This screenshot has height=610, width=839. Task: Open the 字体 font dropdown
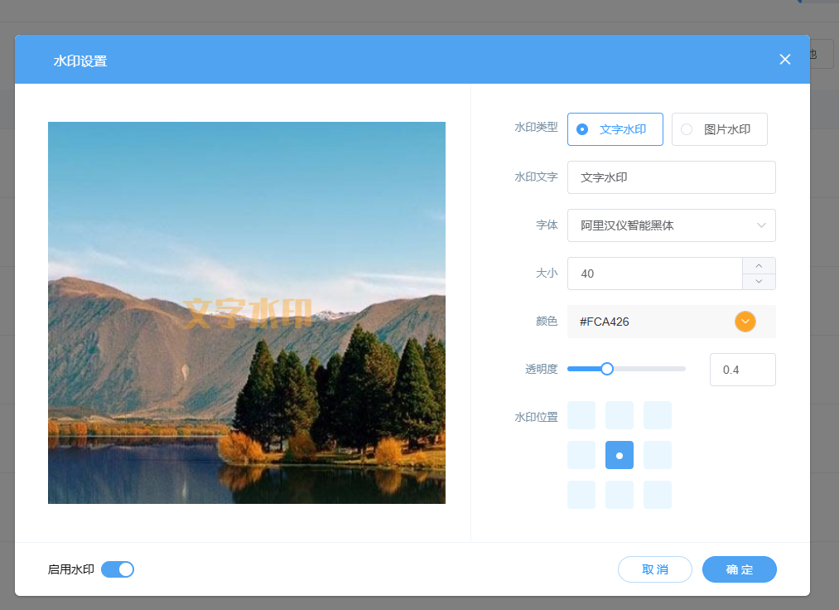(x=671, y=225)
